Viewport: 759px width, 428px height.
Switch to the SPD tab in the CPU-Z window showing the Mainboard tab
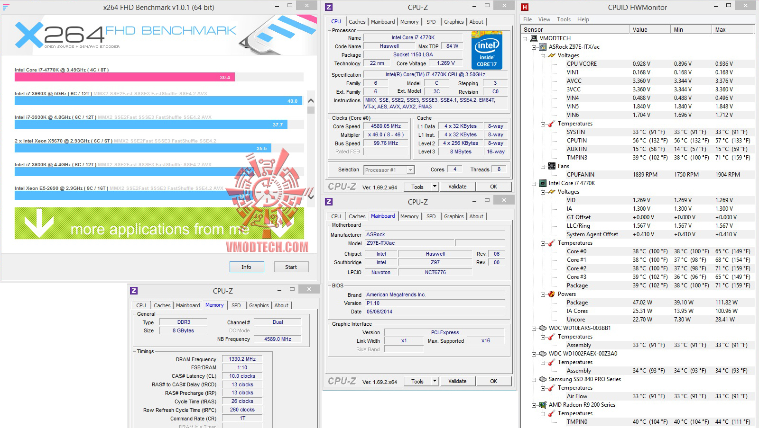point(431,216)
